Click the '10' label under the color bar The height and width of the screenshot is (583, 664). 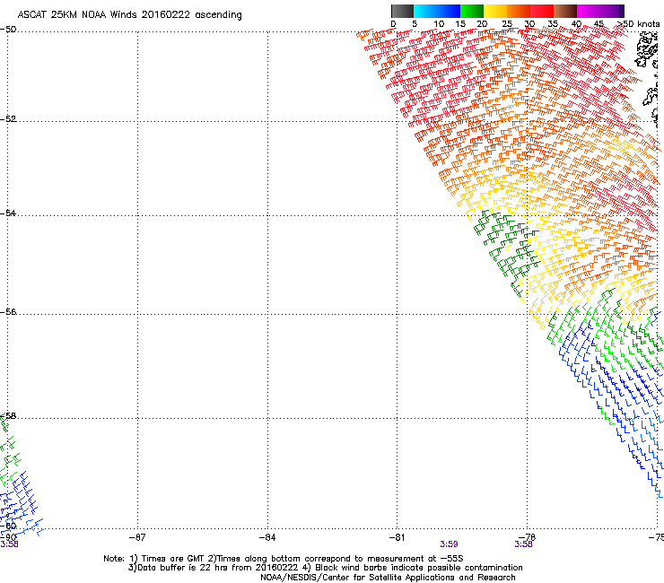439,24
